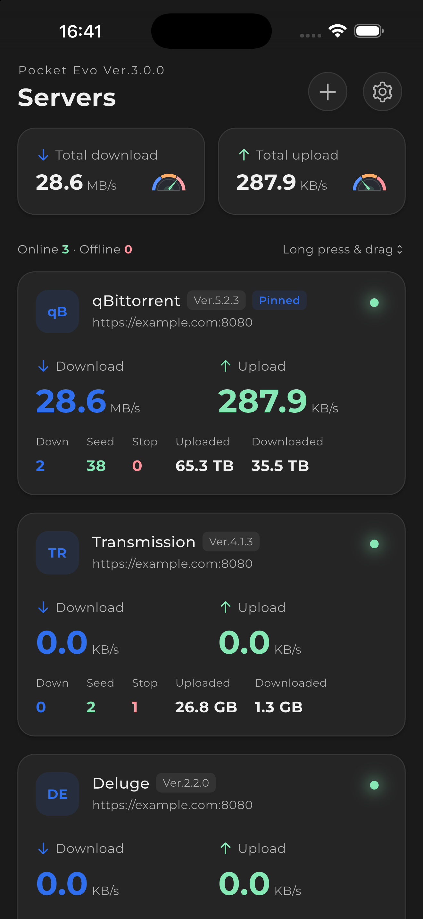Open the Total upload summary card
Screen dimensions: 423x919
click(312, 171)
